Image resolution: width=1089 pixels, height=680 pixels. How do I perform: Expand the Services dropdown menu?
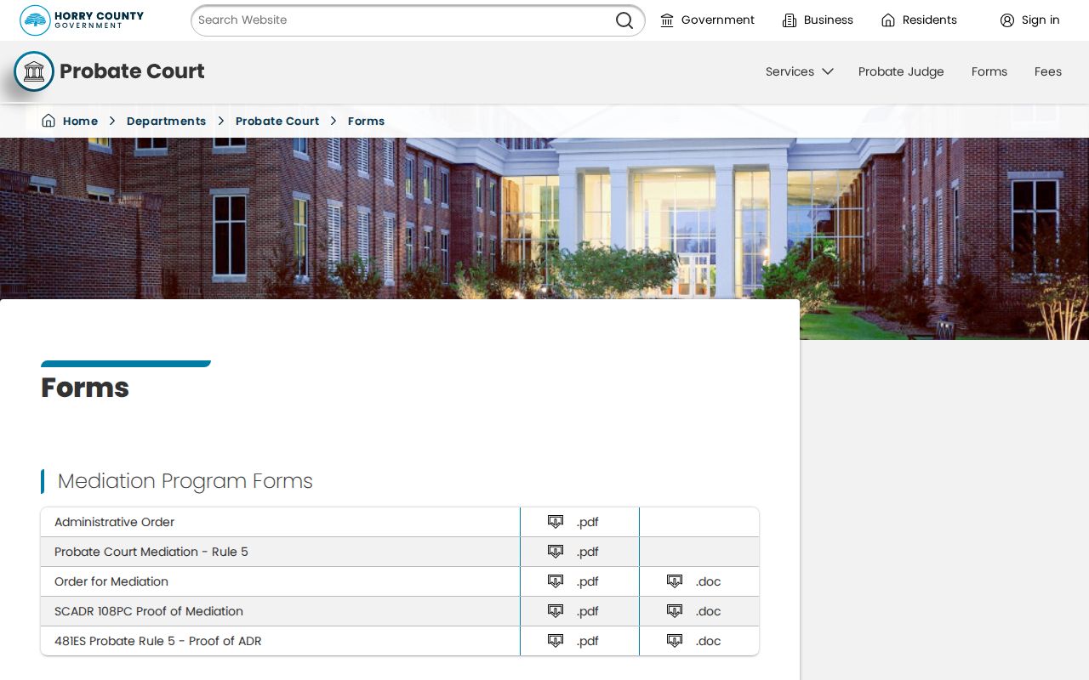pos(799,71)
